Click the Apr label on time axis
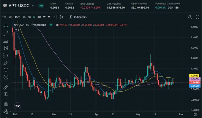This screenshot has height=118, width=202. pyautogui.click(x=97, y=114)
